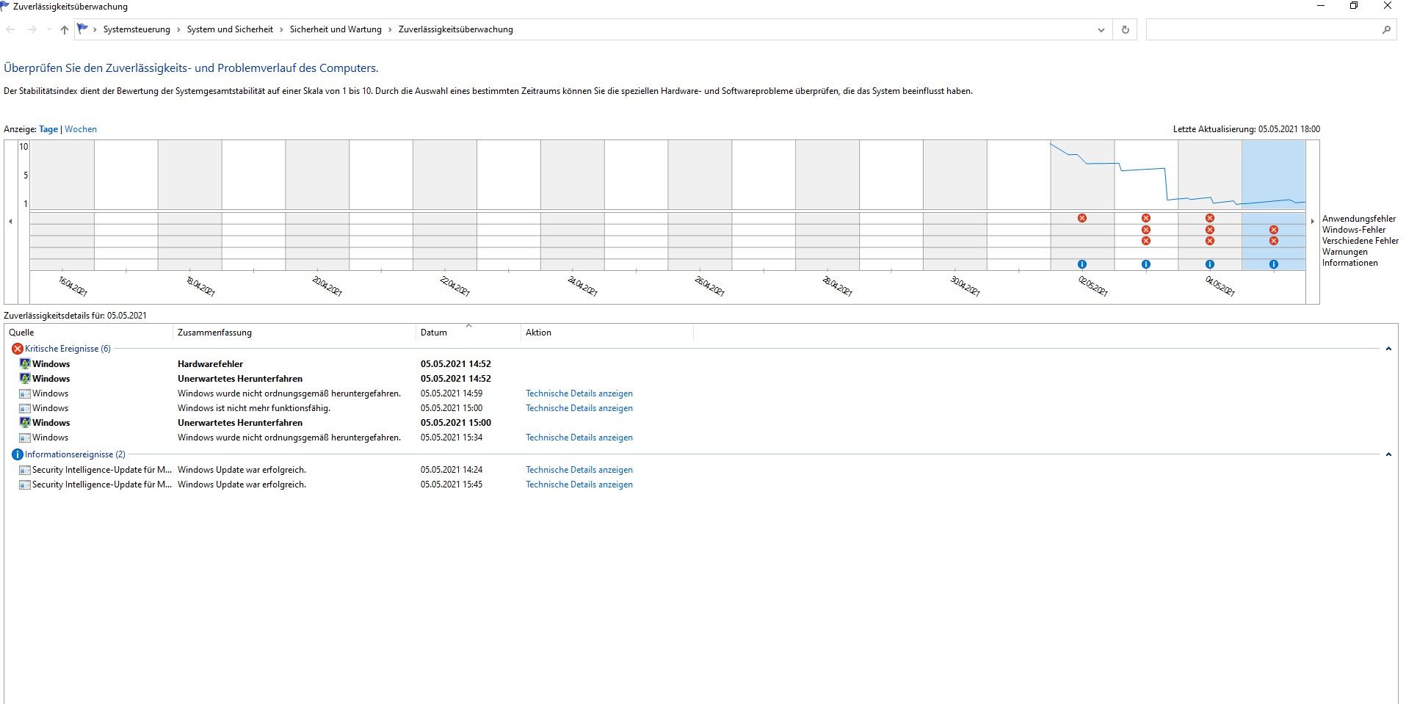Focus the Control Panel search field
Image resolution: width=1406 pixels, height=704 pixels.
click(1263, 29)
